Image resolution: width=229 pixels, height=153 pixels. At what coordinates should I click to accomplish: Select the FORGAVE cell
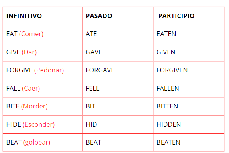[118, 70]
